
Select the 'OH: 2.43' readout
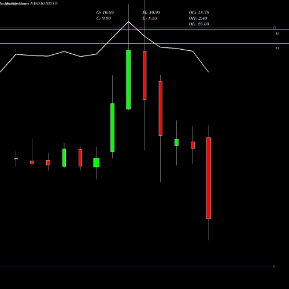point(198,18)
